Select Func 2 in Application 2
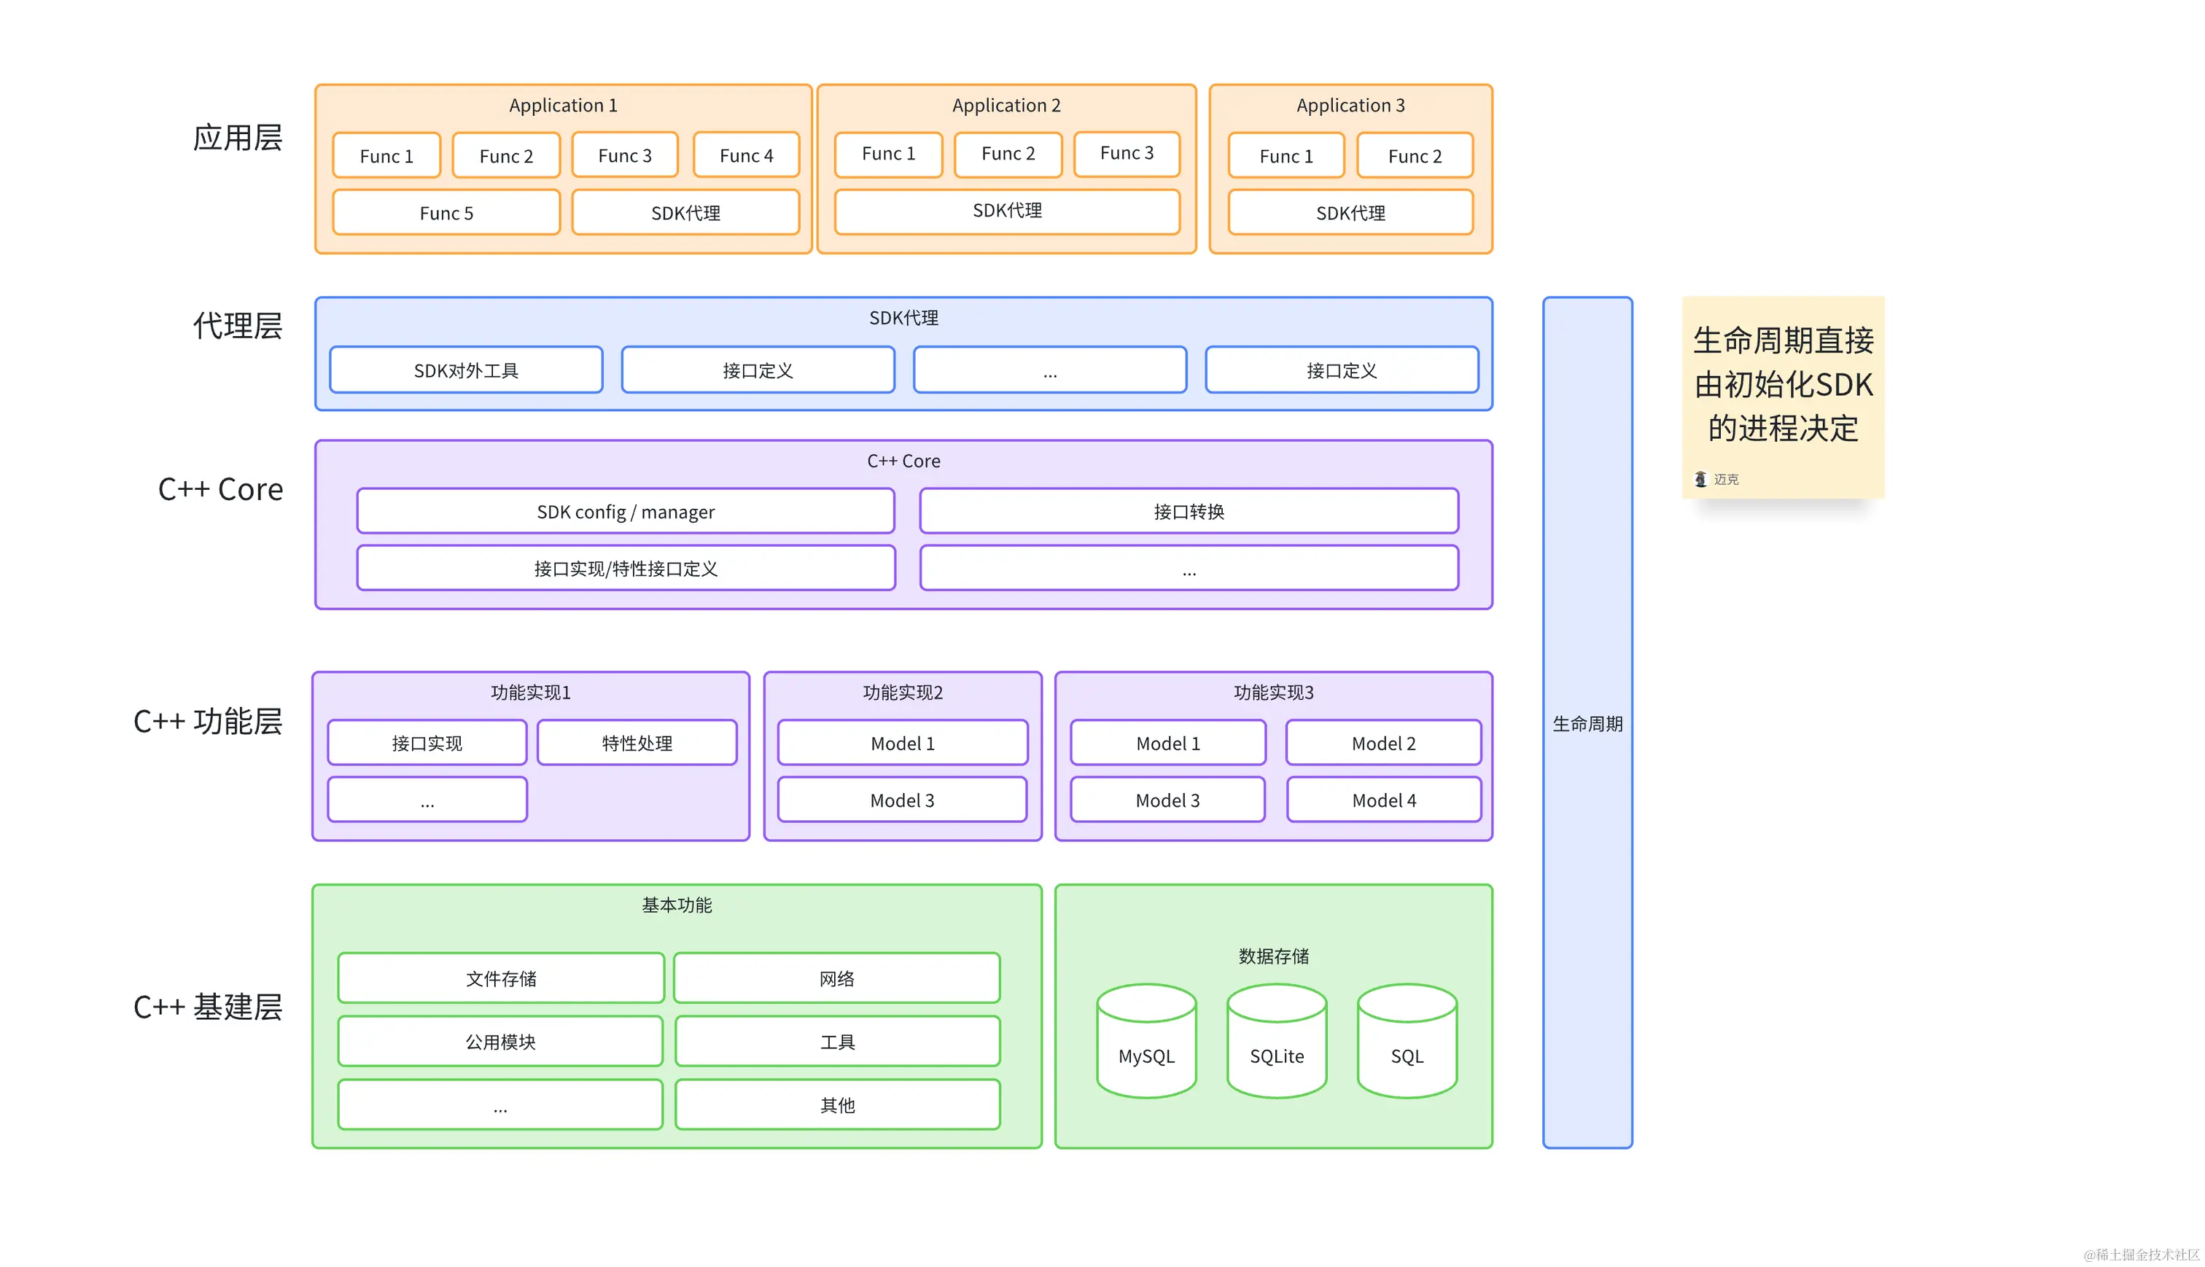Viewport: 2205px width, 1267px height. click(1008, 154)
